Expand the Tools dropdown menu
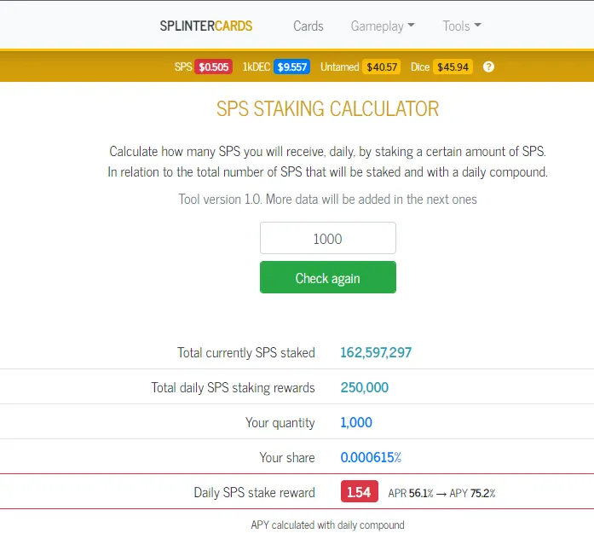 [x=462, y=26]
